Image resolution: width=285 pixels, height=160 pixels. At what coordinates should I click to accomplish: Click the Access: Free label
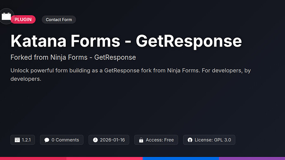160,140
